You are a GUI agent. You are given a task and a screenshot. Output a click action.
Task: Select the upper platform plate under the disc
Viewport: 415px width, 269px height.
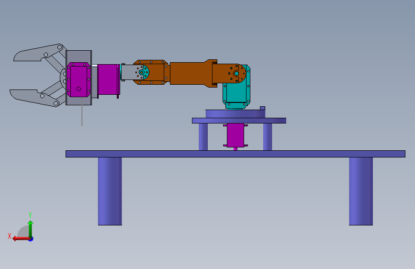pyautogui.click(x=239, y=121)
